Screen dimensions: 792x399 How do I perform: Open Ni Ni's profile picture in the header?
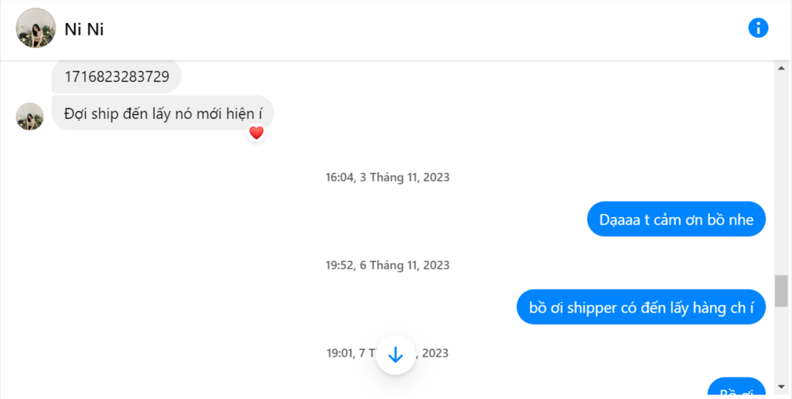point(36,28)
